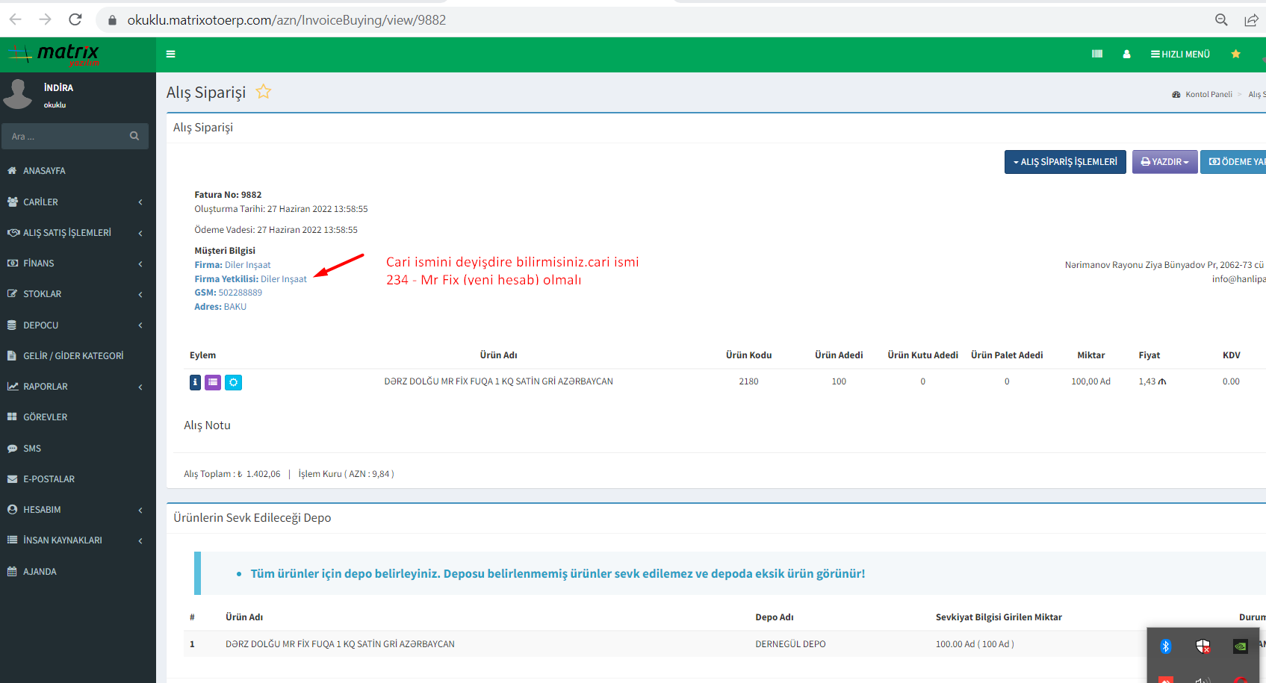Click the search magnifier in sidebar
The height and width of the screenshot is (683, 1266).
[x=134, y=136]
